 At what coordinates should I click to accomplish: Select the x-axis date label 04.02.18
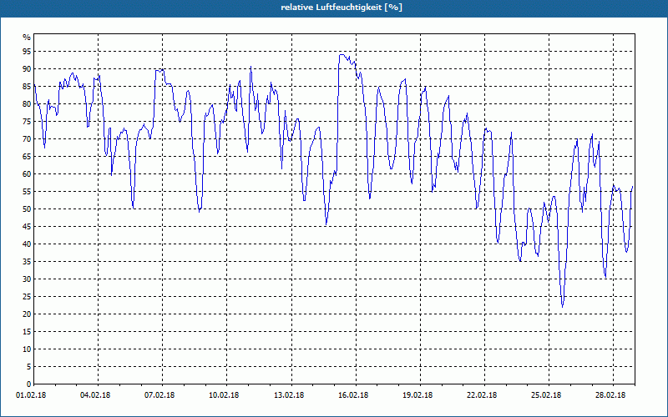pyautogui.click(x=95, y=395)
